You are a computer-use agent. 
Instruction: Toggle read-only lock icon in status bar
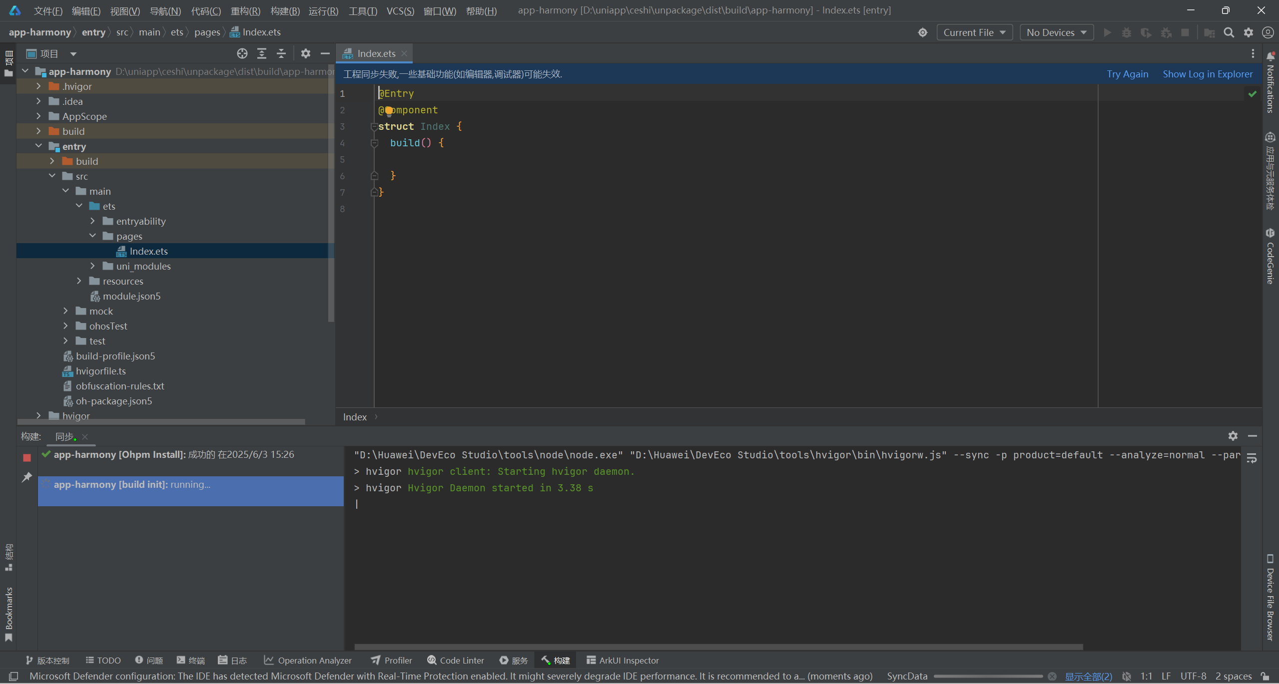coord(1266,676)
